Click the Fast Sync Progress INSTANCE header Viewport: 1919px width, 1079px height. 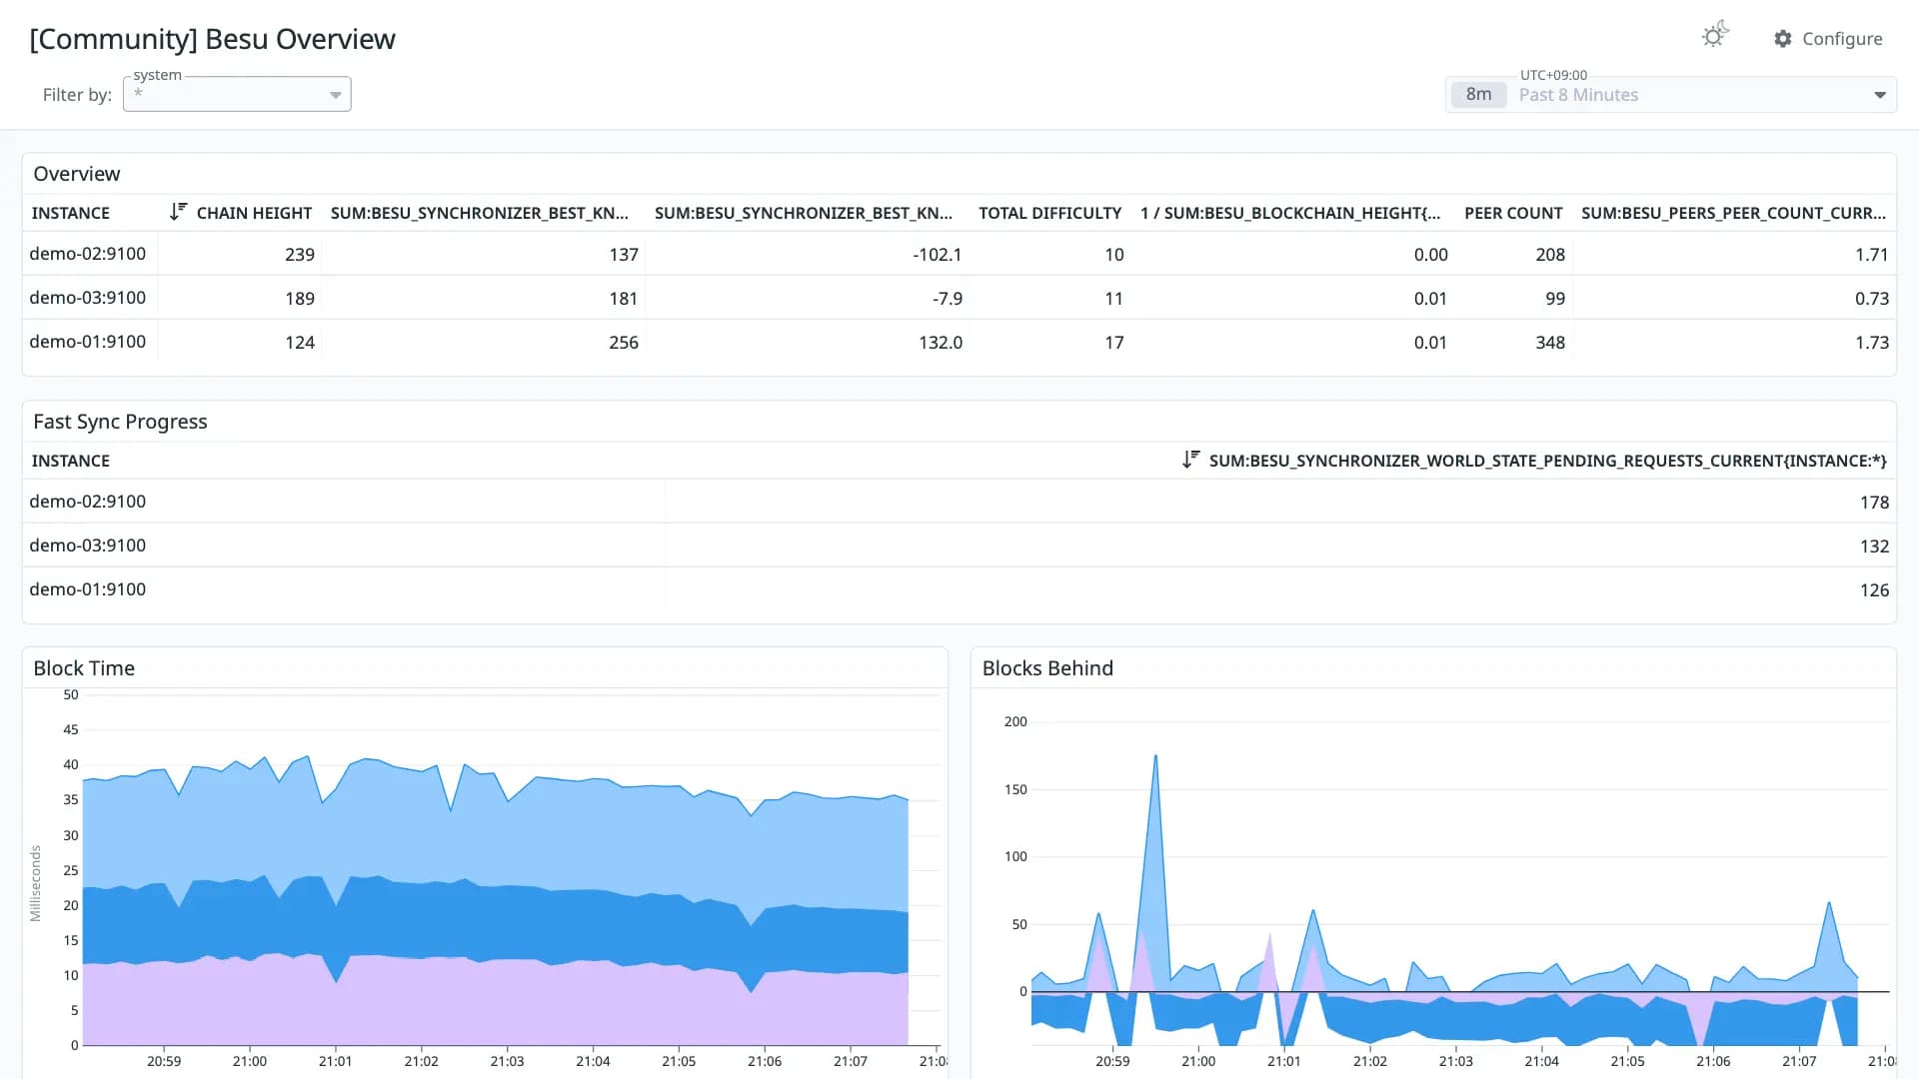coord(71,461)
